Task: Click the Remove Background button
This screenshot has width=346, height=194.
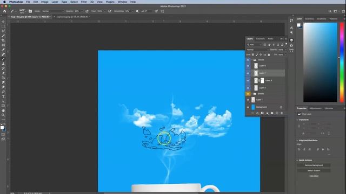Action: tap(314, 165)
